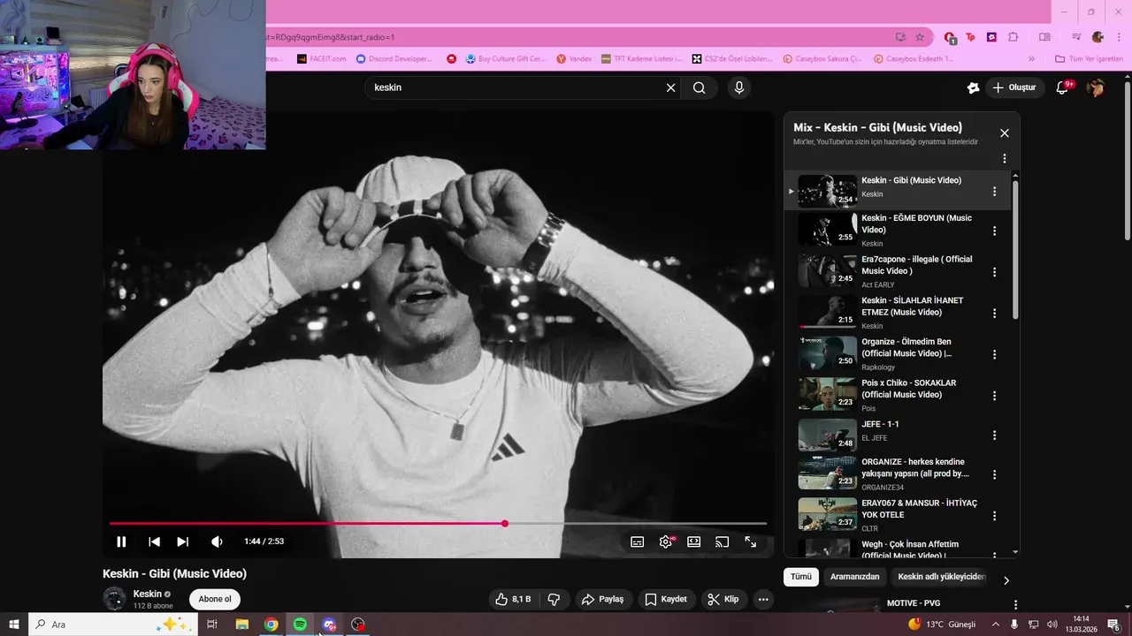Viewport: 1132px width, 636px height.
Task: Open options for Era7capone illegale item
Action: click(994, 272)
